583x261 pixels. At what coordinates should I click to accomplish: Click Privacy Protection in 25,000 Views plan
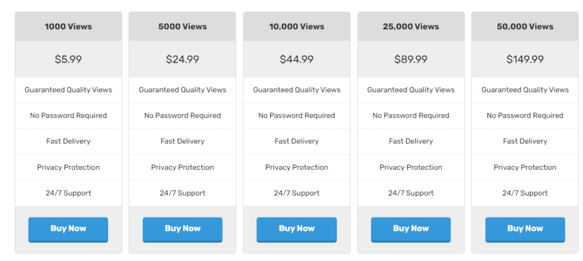coord(411,167)
